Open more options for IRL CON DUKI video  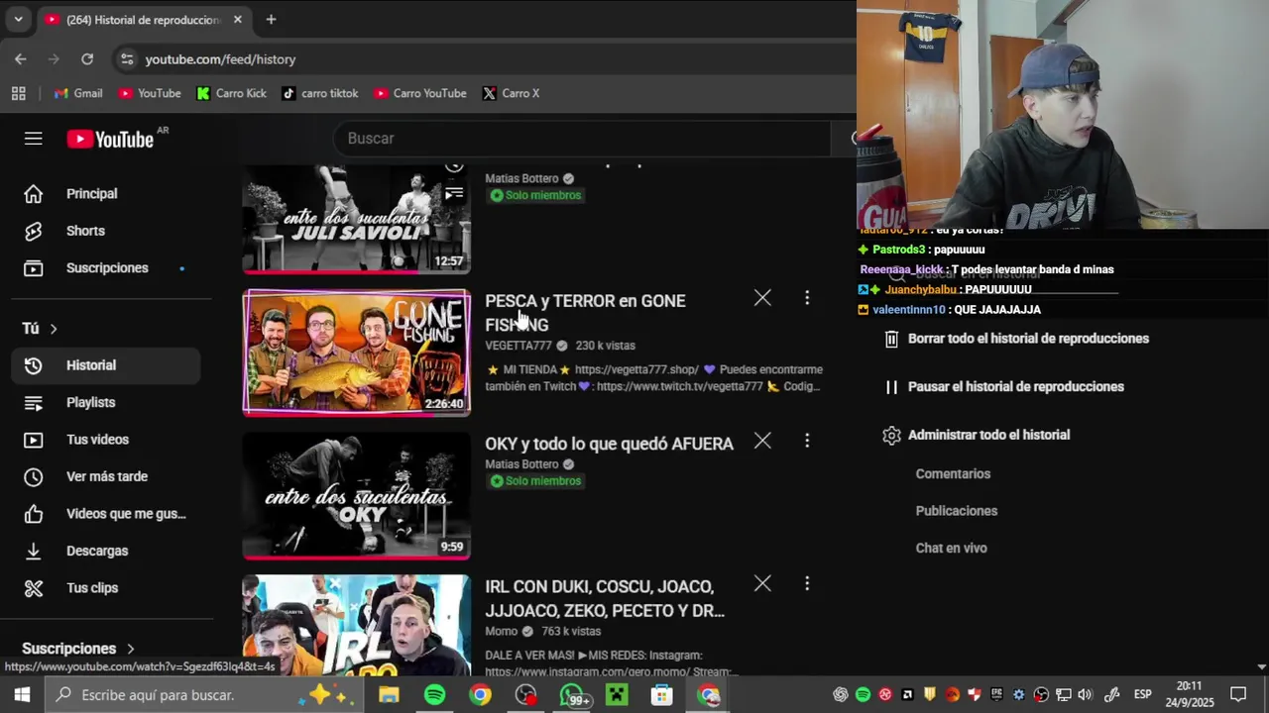[x=807, y=583]
